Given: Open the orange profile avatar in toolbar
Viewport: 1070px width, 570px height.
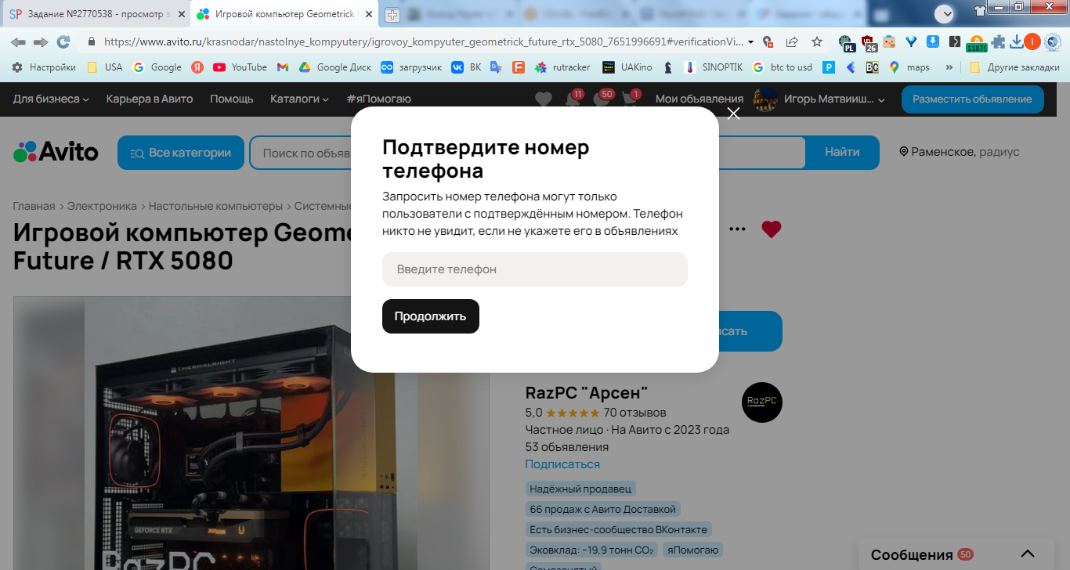Looking at the screenshot, I should pyautogui.click(x=1032, y=42).
